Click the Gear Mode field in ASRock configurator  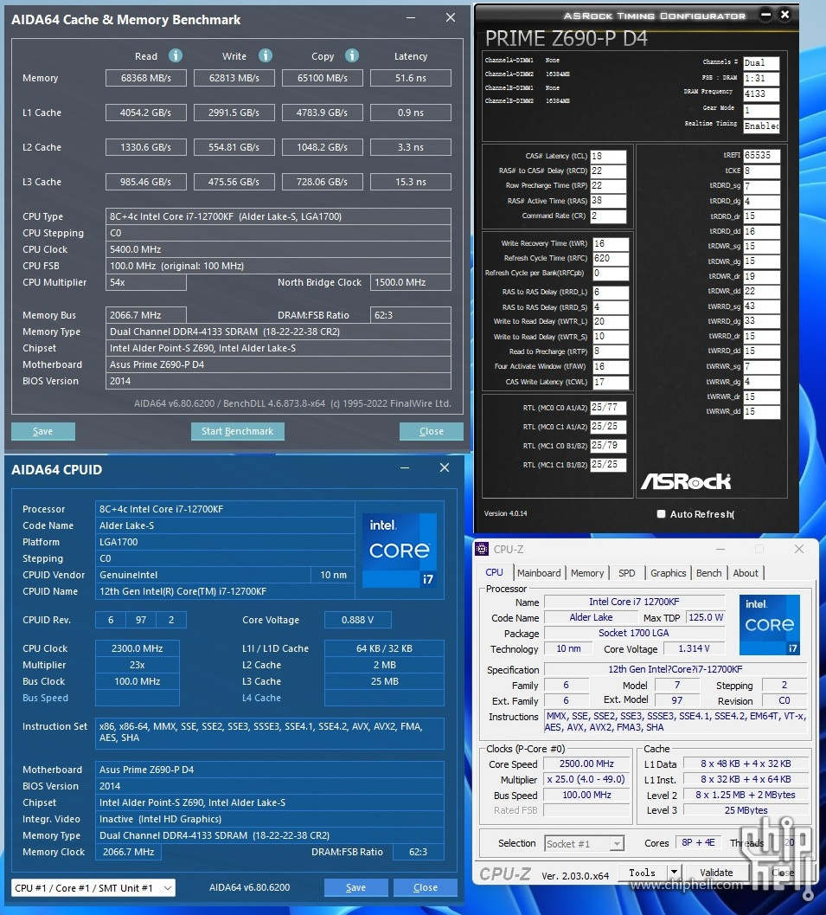pos(761,110)
